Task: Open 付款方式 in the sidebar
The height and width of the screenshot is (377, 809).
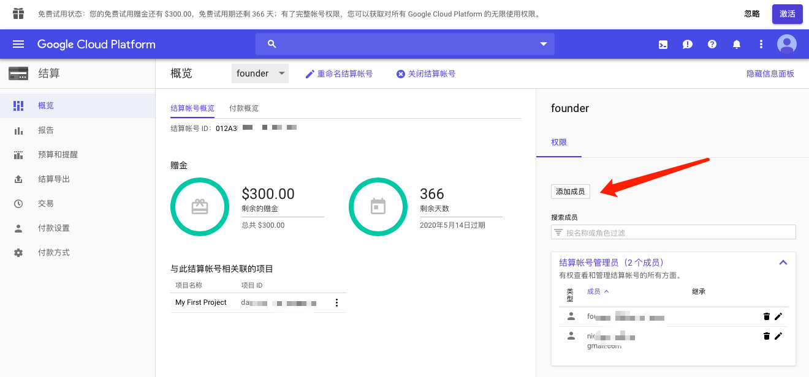Action: point(77,253)
